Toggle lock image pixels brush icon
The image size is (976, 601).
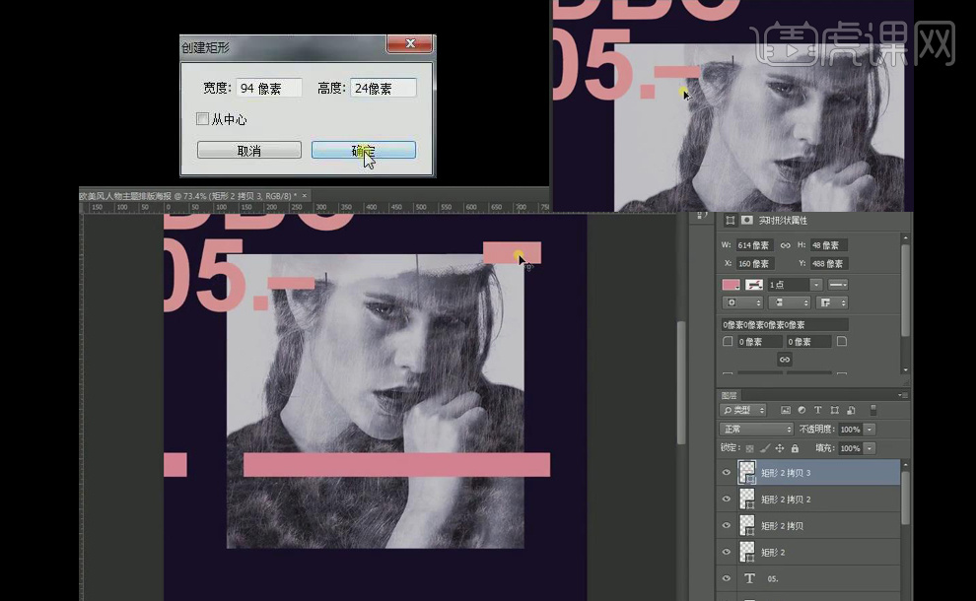pyautogui.click(x=765, y=448)
